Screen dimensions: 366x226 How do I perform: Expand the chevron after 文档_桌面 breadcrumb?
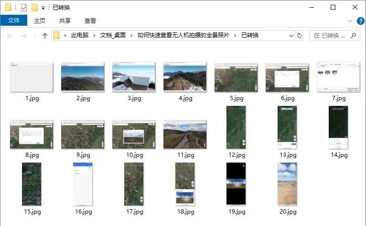(x=131, y=35)
